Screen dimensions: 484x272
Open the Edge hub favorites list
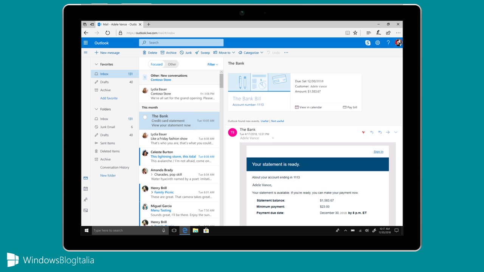[369, 33]
